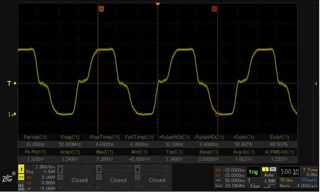Click the ZLG logo
Image resolution: width=320 pixels, height=192 pixels.
8,177
